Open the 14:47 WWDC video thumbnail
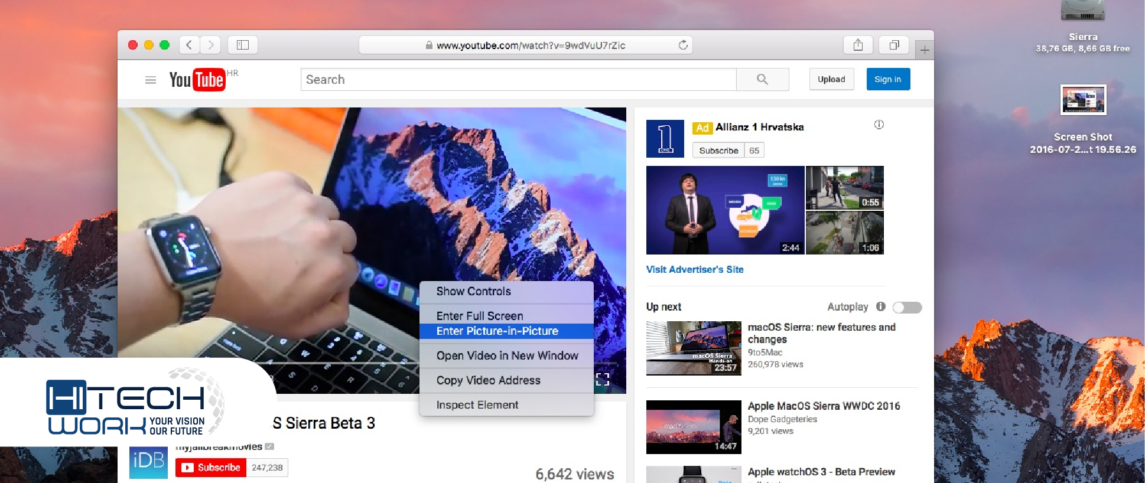This screenshot has height=483, width=1145. (x=694, y=427)
